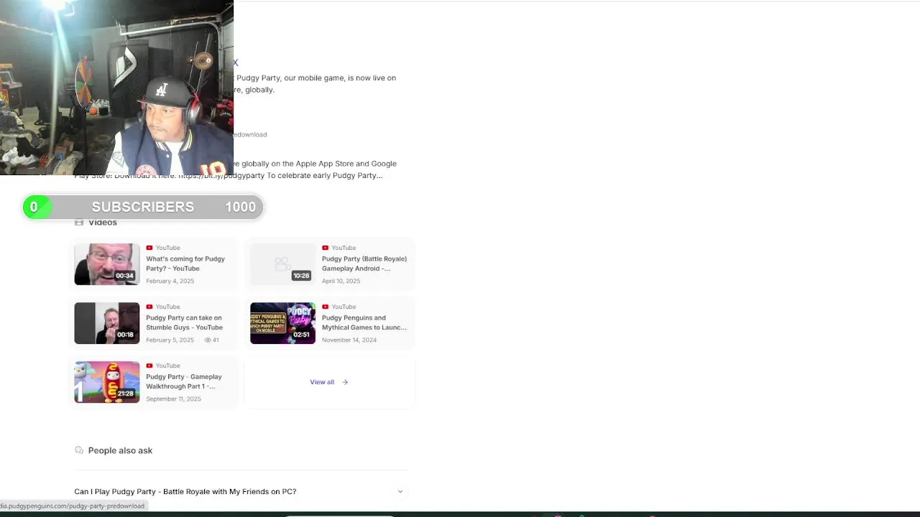Open "Pudgy Party can take on Stumble Guys" title
Image resolution: width=920 pixels, height=517 pixels.
pyautogui.click(x=184, y=322)
